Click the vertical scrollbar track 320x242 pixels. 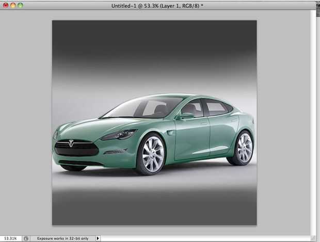(x=313, y=122)
